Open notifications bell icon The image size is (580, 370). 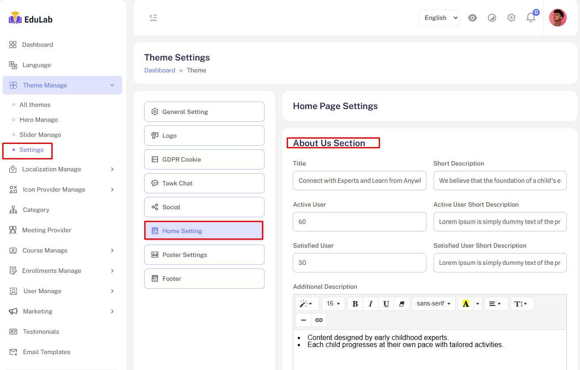530,18
